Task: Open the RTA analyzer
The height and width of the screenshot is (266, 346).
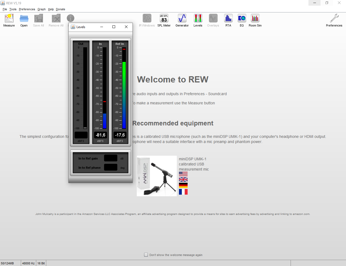Action: coord(228,21)
